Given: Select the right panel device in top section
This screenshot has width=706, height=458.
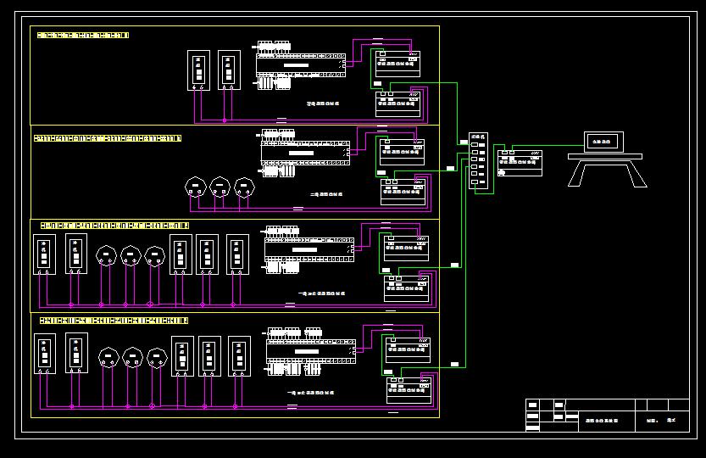Looking at the screenshot, I should coord(229,71).
